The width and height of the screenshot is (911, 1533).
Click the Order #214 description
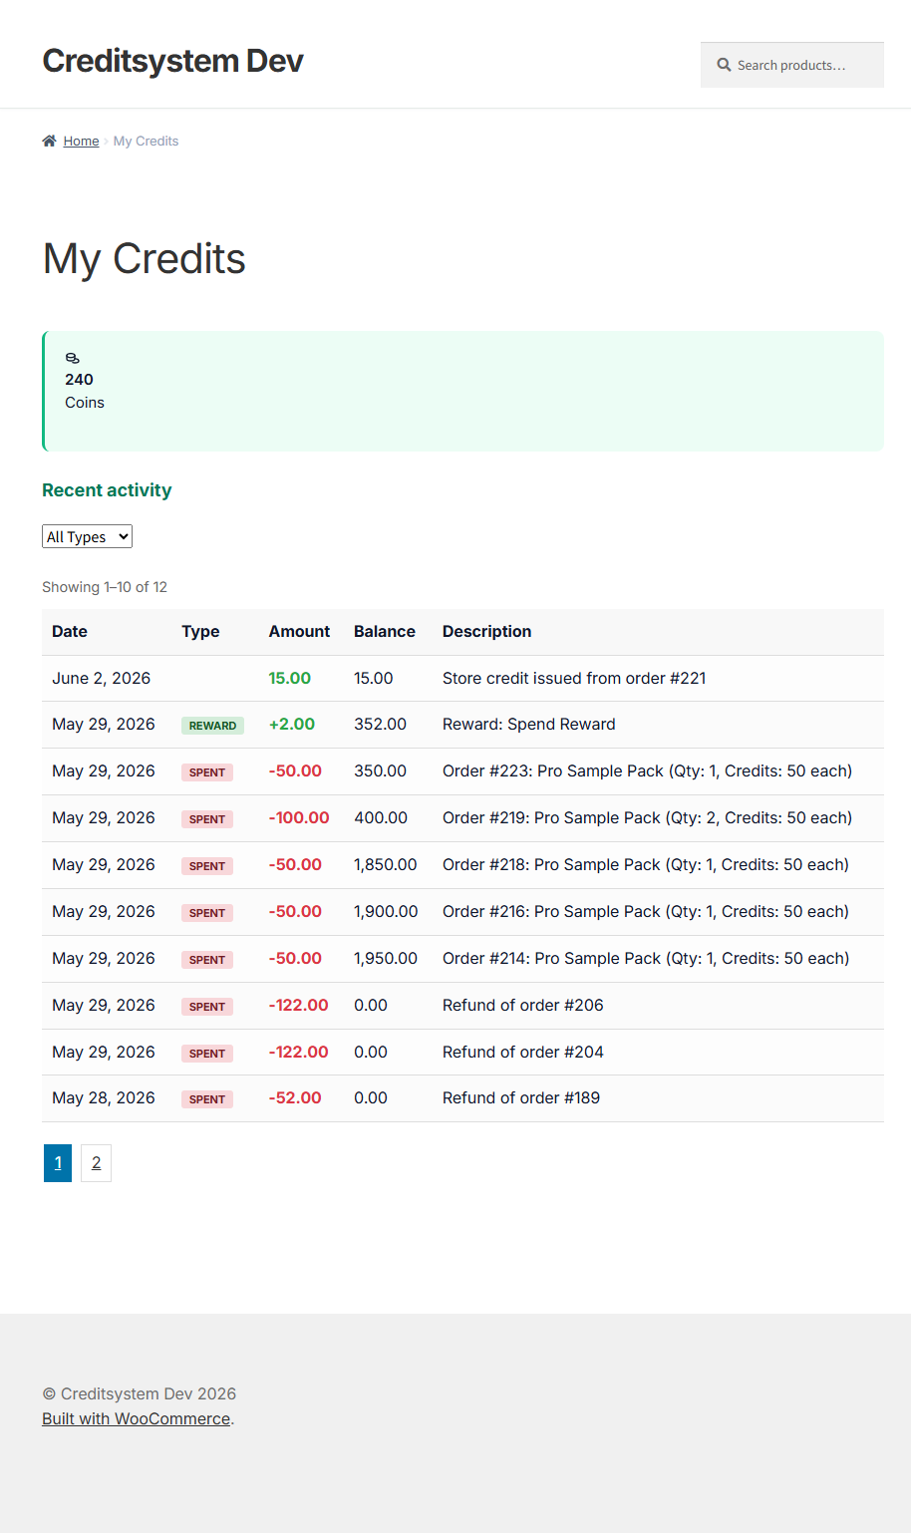point(646,958)
